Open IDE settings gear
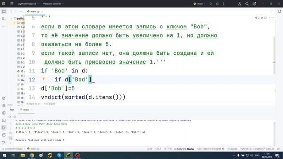 click(254, 4)
